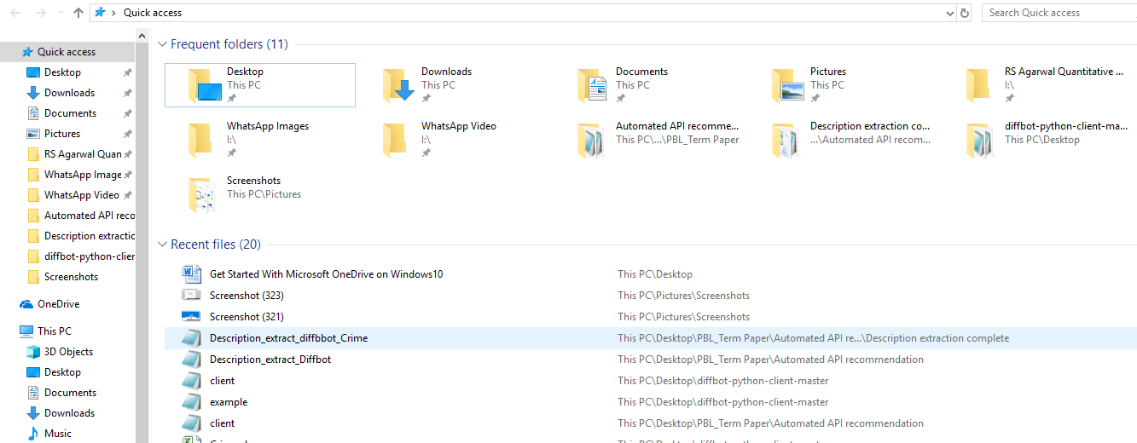This screenshot has height=443, width=1137.
Task: Click OneDrive in the navigation pane
Action: 58,304
